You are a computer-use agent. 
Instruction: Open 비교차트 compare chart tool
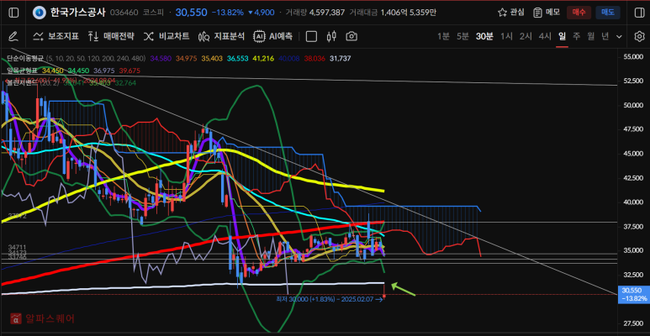pyautogui.click(x=166, y=36)
